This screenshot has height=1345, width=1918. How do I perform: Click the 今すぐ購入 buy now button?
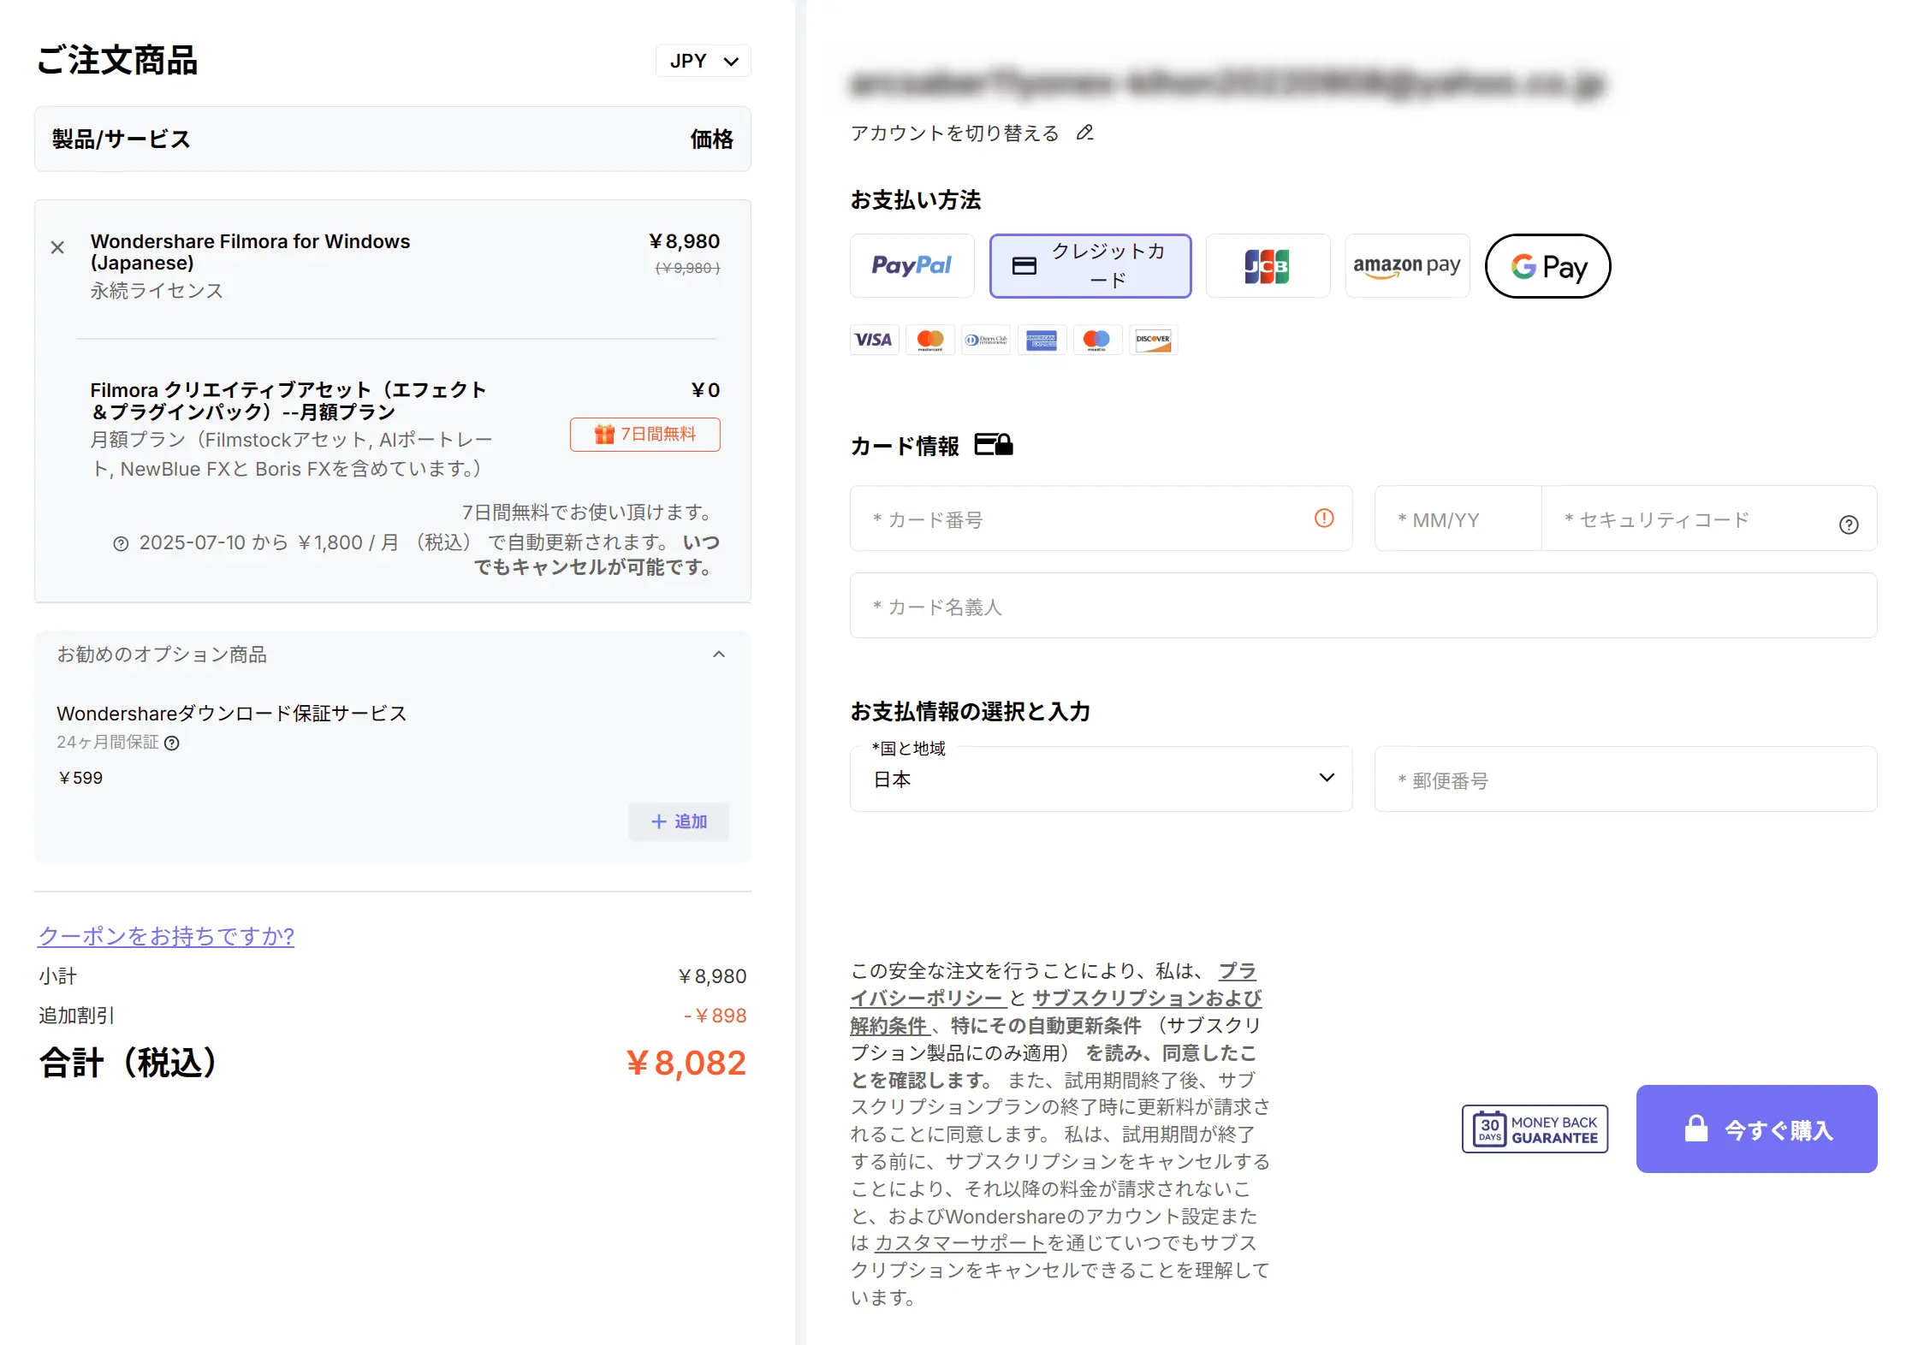coord(1756,1129)
